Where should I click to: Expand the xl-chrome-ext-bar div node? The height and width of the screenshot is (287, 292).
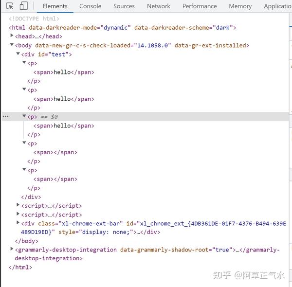18,222
